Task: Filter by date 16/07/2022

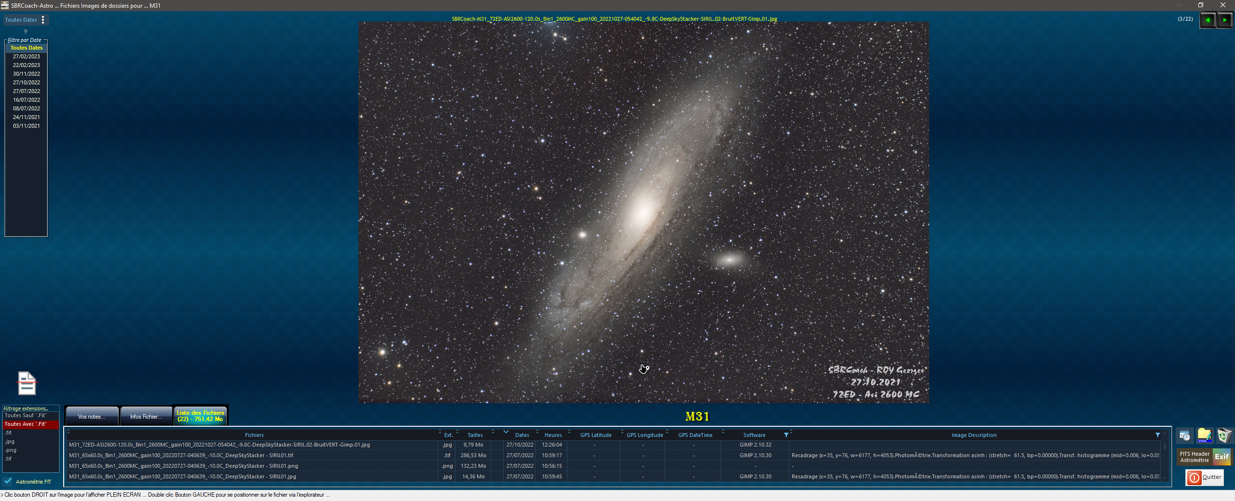Action: click(x=27, y=100)
